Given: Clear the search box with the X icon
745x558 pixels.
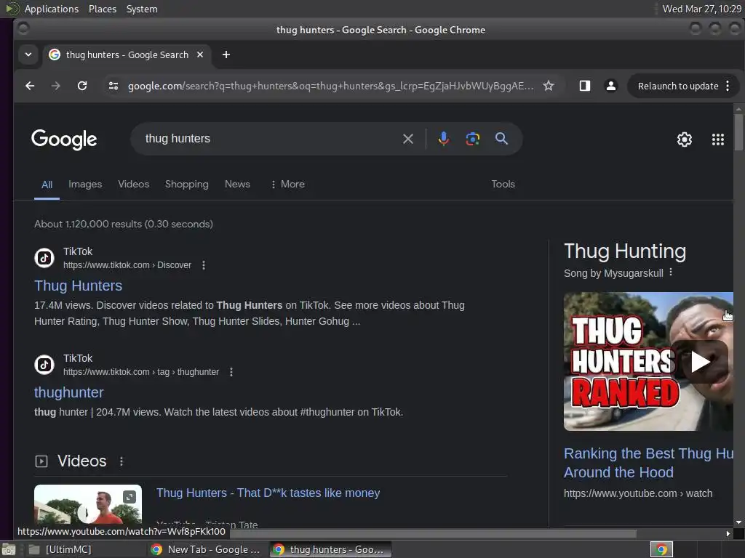Looking at the screenshot, I should click(407, 139).
